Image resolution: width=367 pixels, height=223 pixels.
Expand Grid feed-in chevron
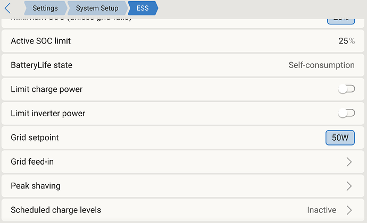click(x=349, y=162)
